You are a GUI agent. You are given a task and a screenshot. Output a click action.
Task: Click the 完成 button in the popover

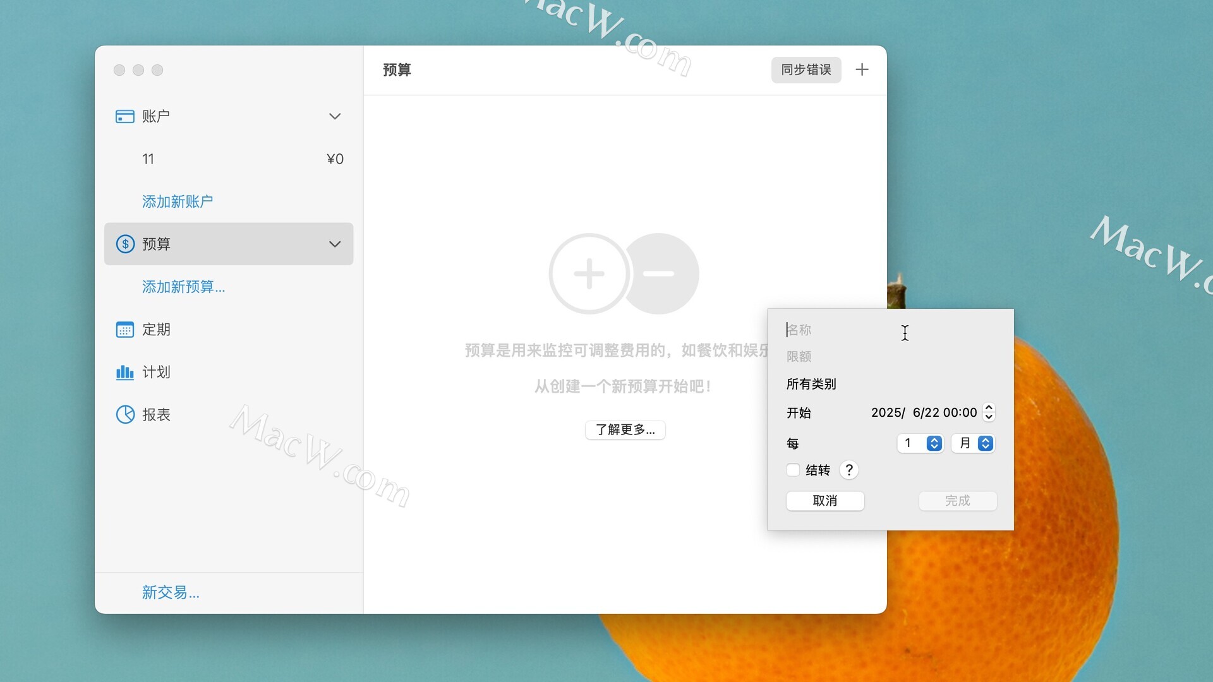958,501
